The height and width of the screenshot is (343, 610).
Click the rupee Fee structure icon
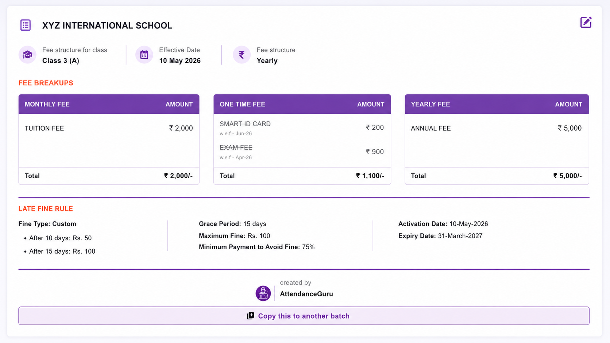242,55
